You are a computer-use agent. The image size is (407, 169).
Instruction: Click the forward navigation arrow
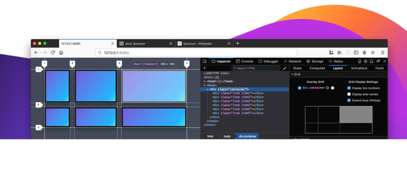pos(45,52)
